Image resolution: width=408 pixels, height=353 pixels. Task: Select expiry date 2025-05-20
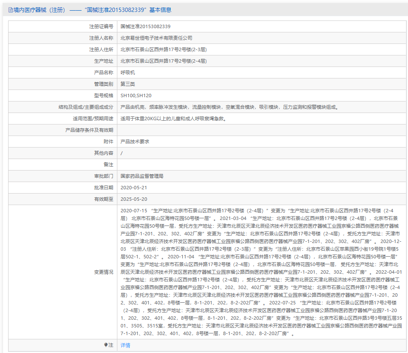coord(134,199)
